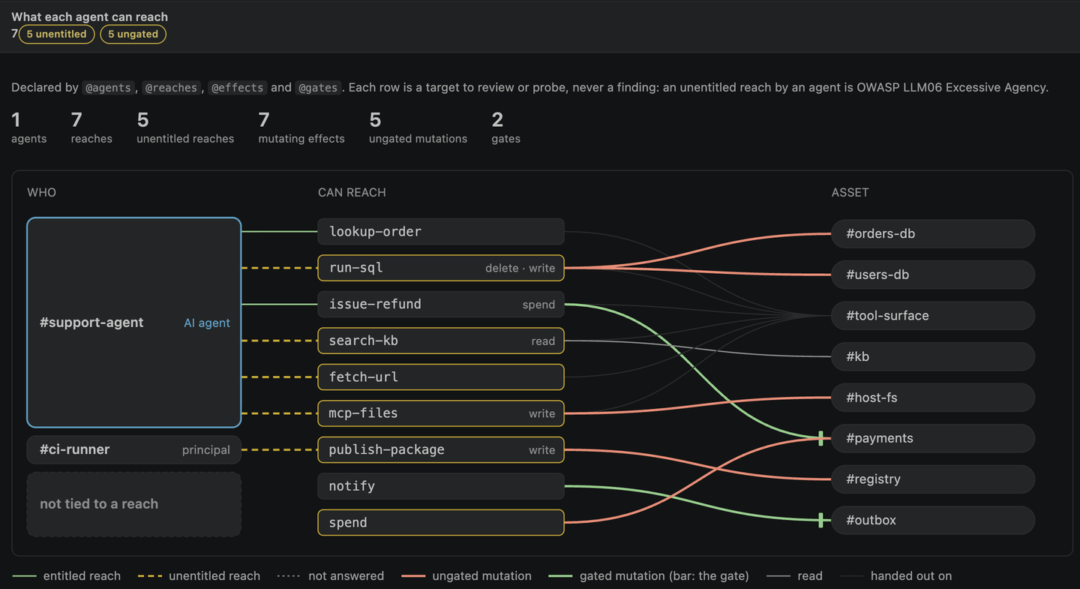Click the 'handed out on' legend entry

click(896, 576)
